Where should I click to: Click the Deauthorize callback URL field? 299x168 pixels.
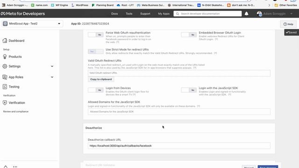coord(179,146)
